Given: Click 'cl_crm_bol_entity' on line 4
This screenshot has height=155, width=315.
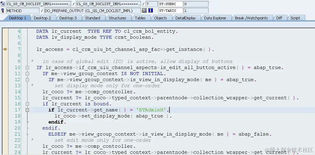Looking at the screenshot, I should pos(149,31).
